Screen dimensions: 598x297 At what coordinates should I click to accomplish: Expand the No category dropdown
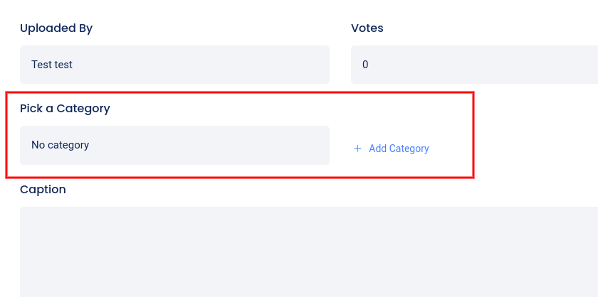pos(174,145)
